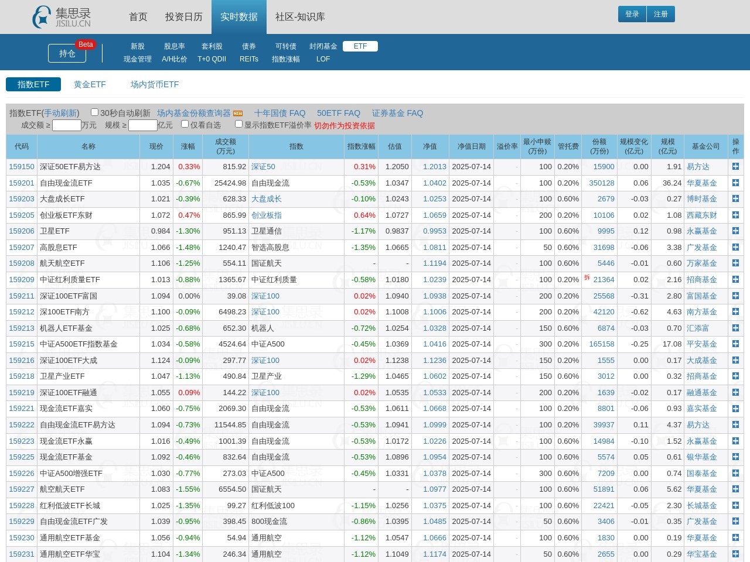
Task: Add 159208 航天航空ETF via plus icon
Action: tap(735, 263)
